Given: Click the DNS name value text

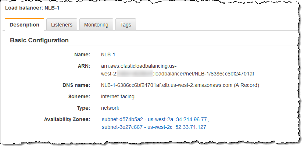Looking at the screenshot, I should pyautogui.click(x=180, y=85).
